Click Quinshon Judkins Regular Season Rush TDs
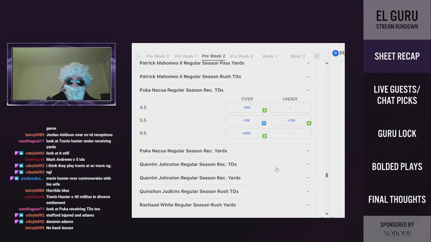Viewport: 431px width, 242px height. click(189, 191)
